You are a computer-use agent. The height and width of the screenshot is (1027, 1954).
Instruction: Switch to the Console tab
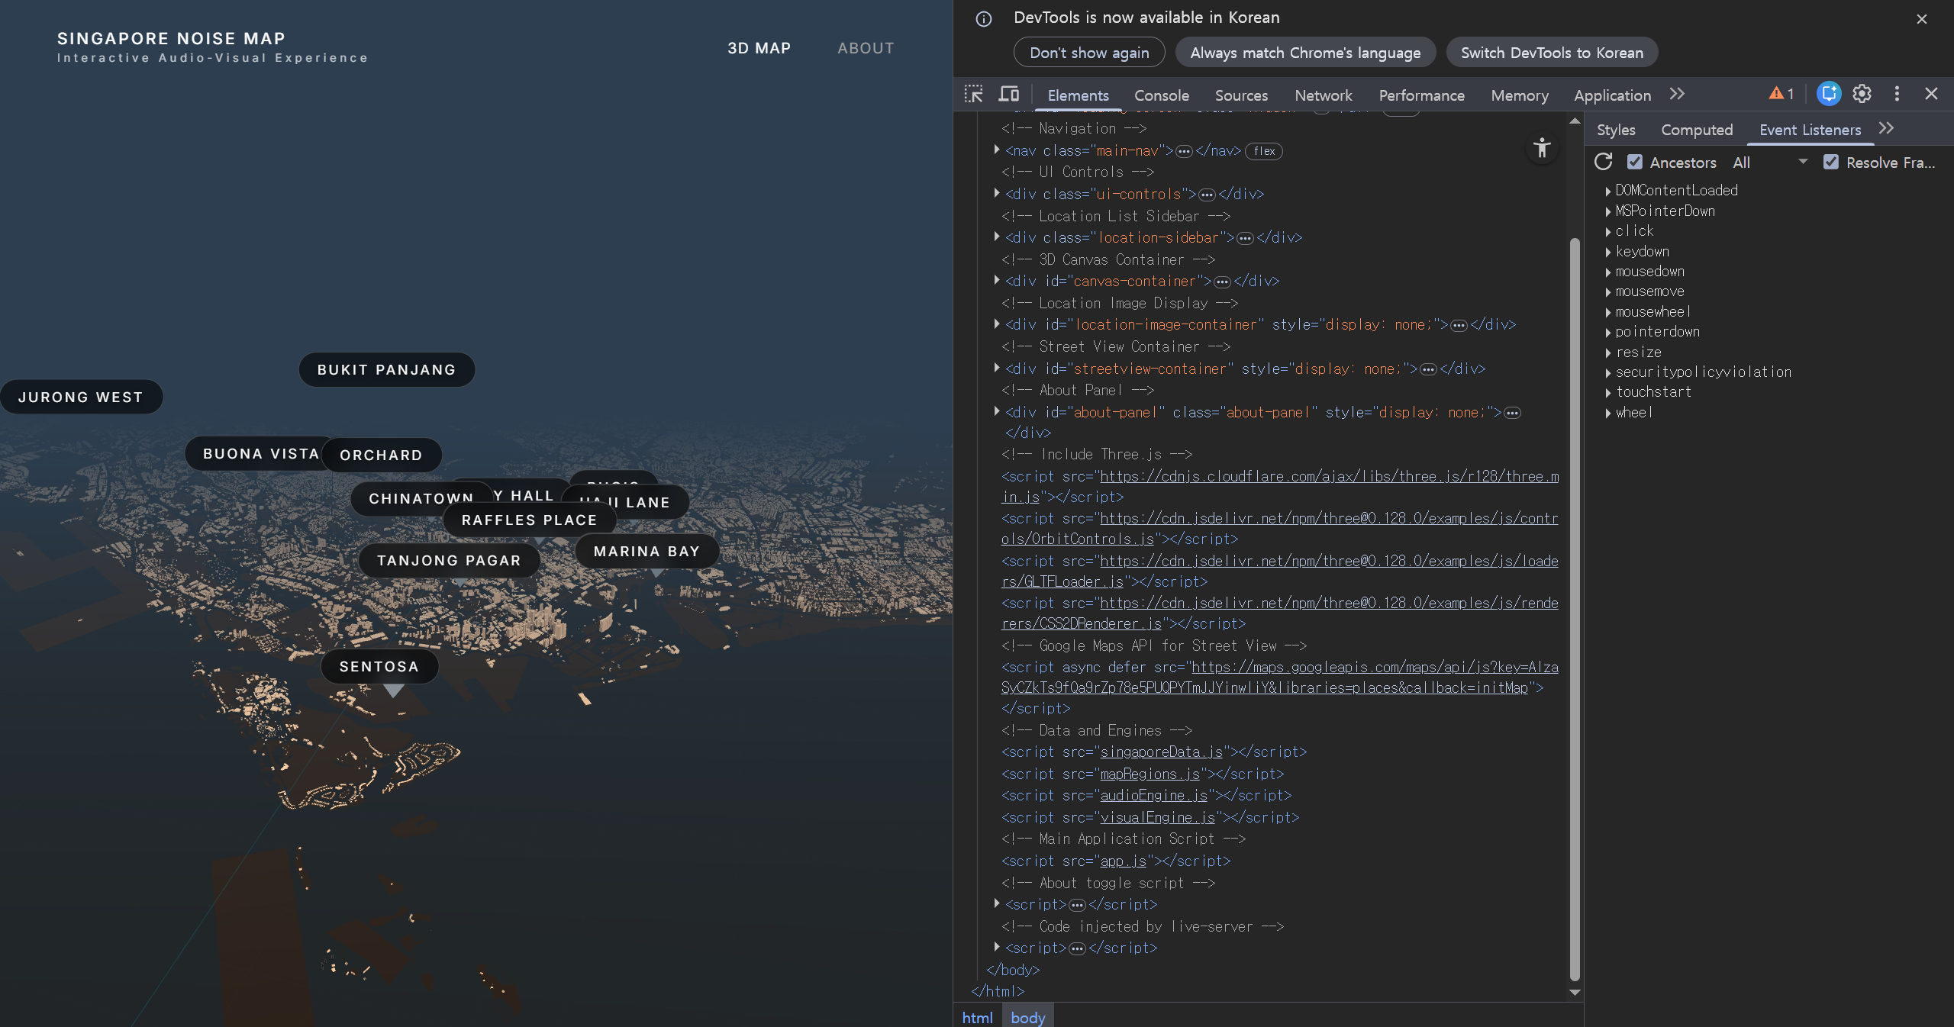1161,95
